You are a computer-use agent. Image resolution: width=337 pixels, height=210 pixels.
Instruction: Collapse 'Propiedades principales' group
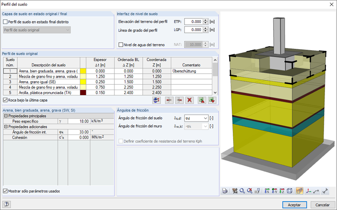[x=6, y=116]
